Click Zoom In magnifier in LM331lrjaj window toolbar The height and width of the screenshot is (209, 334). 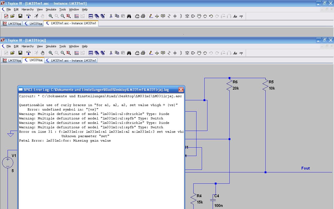(51, 53)
